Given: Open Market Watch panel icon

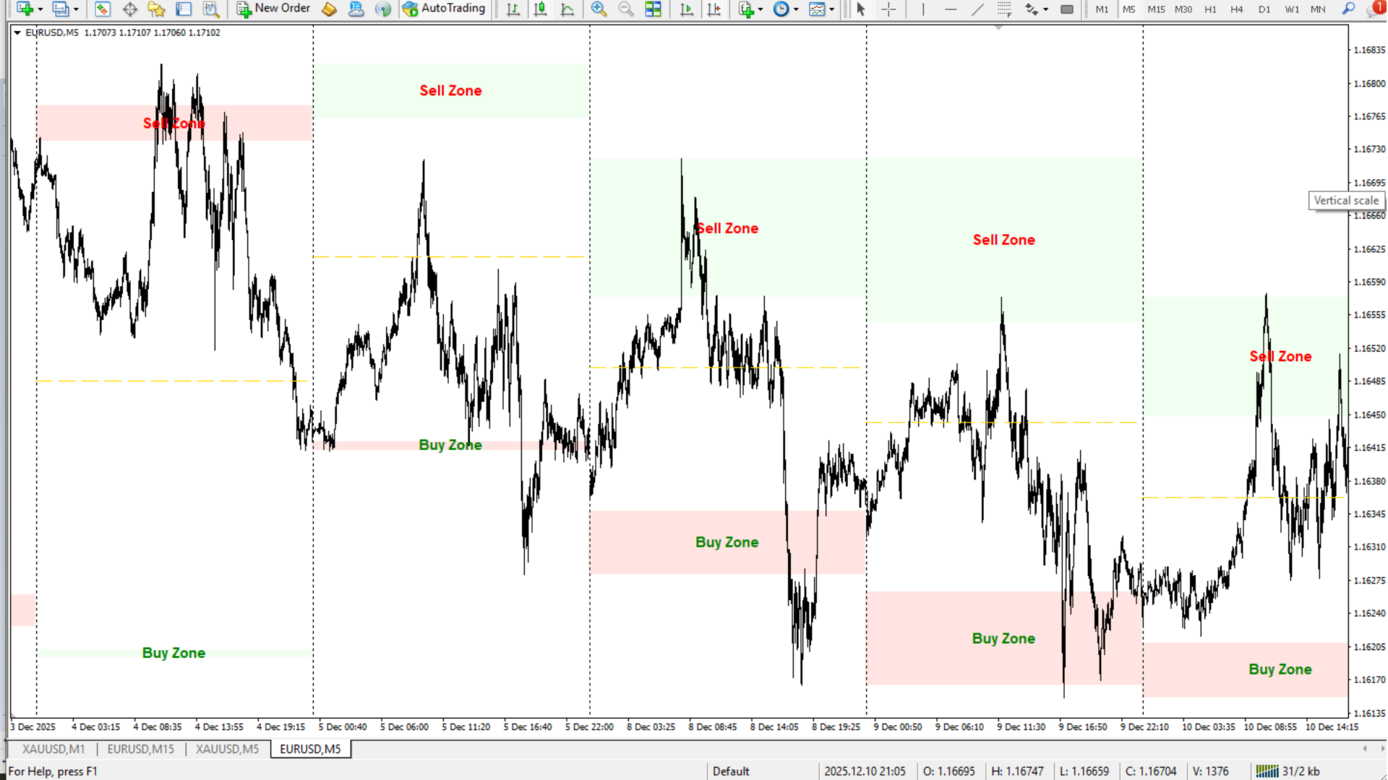Looking at the screenshot, I should 102,9.
